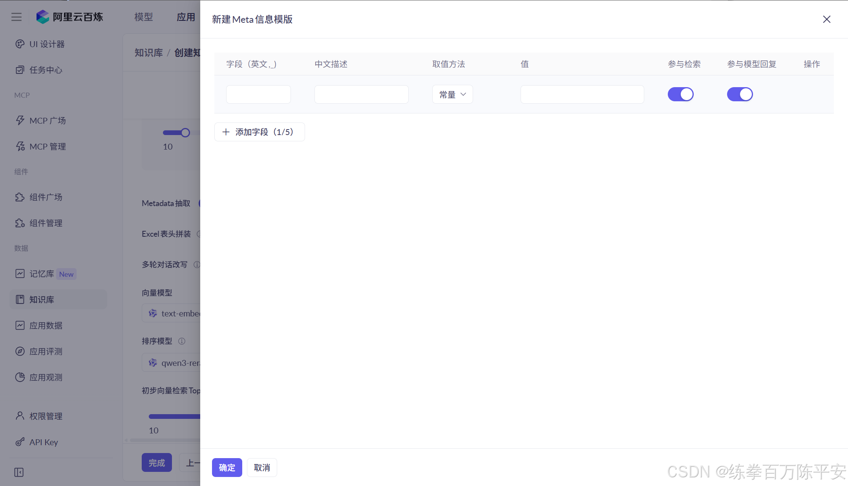Open the 模型 top navigation tab
Image resolution: width=848 pixels, height=486 pixels.
(x=143, y=17)
